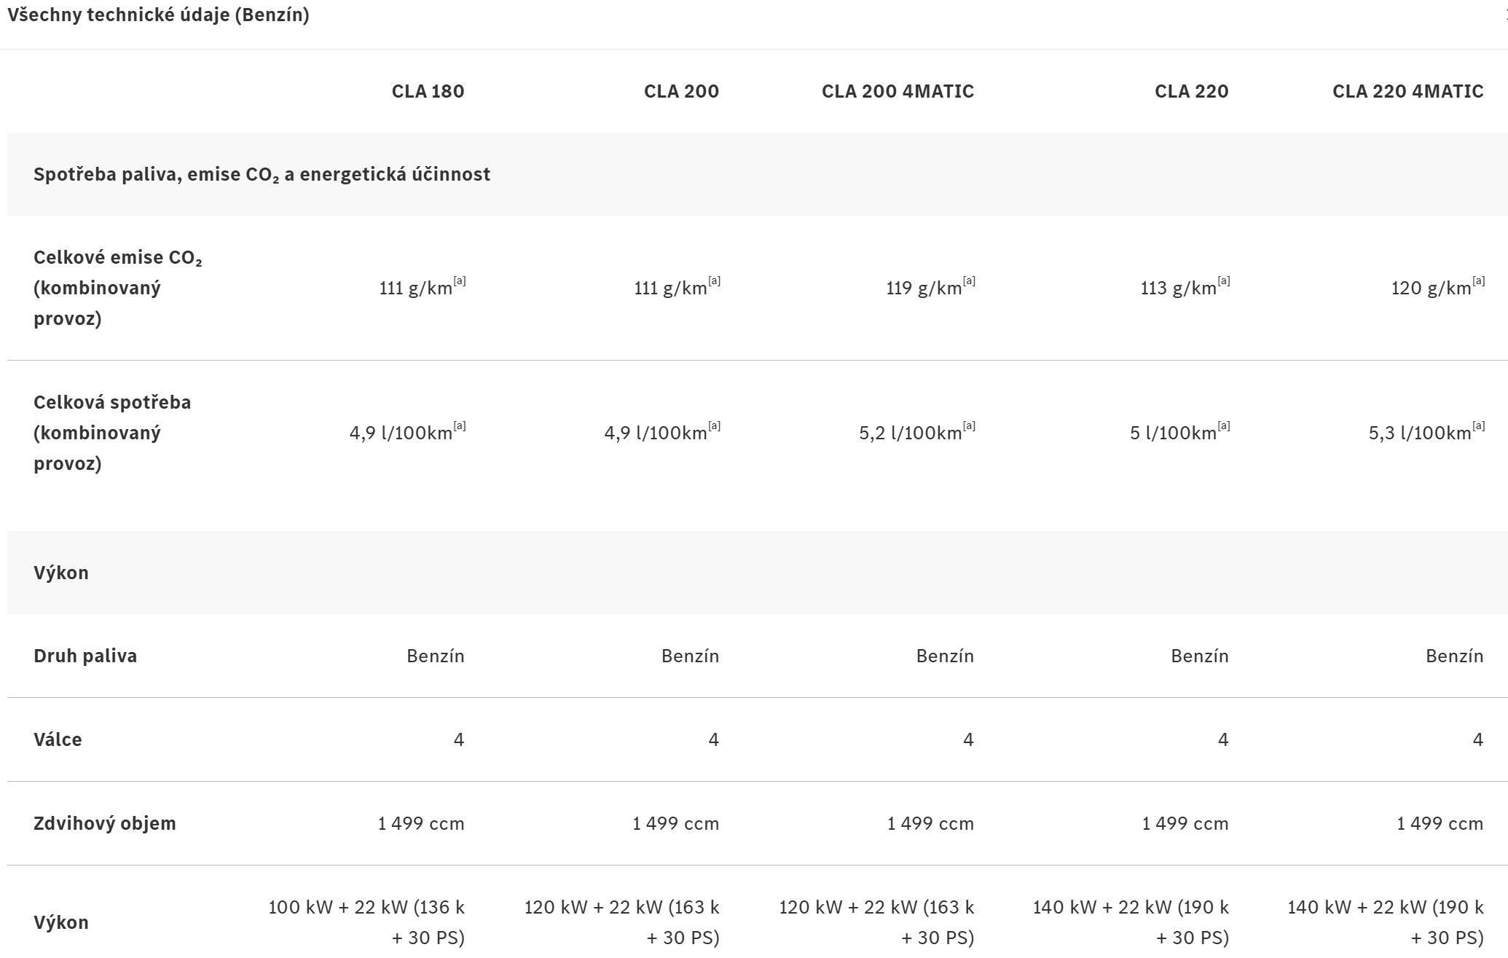
Task: Click 'Všechny technické údaje (Benzín)' heading
Action: pos(158,15)
